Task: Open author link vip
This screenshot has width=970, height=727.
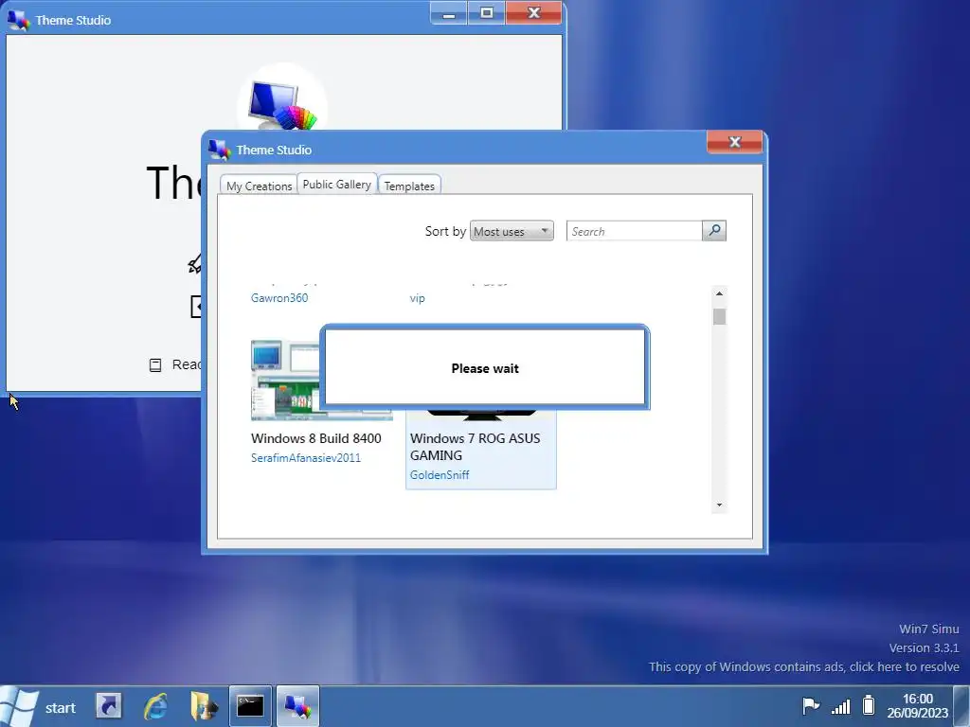Action: click(x=417, y=298)
